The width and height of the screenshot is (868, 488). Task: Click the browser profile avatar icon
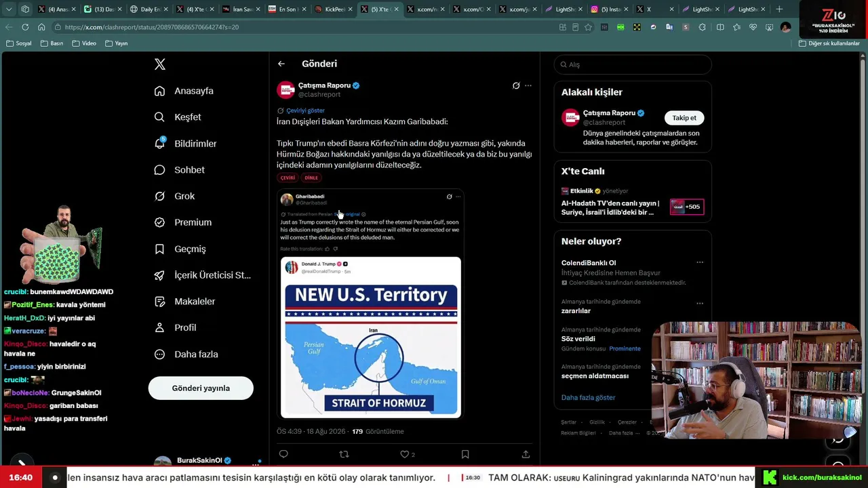786,27
